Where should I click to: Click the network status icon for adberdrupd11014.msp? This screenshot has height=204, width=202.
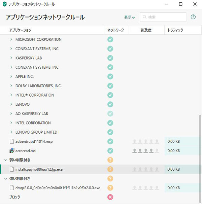tap(110, 141)
